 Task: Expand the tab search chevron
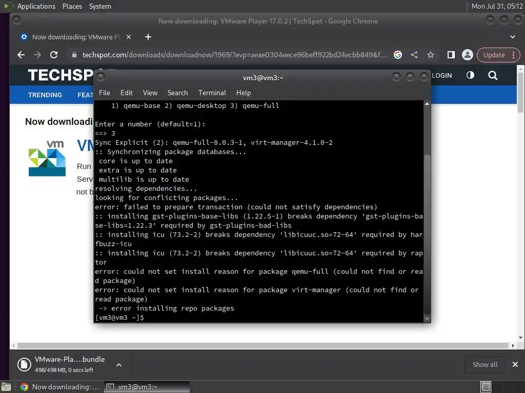(x=513, y=37)
